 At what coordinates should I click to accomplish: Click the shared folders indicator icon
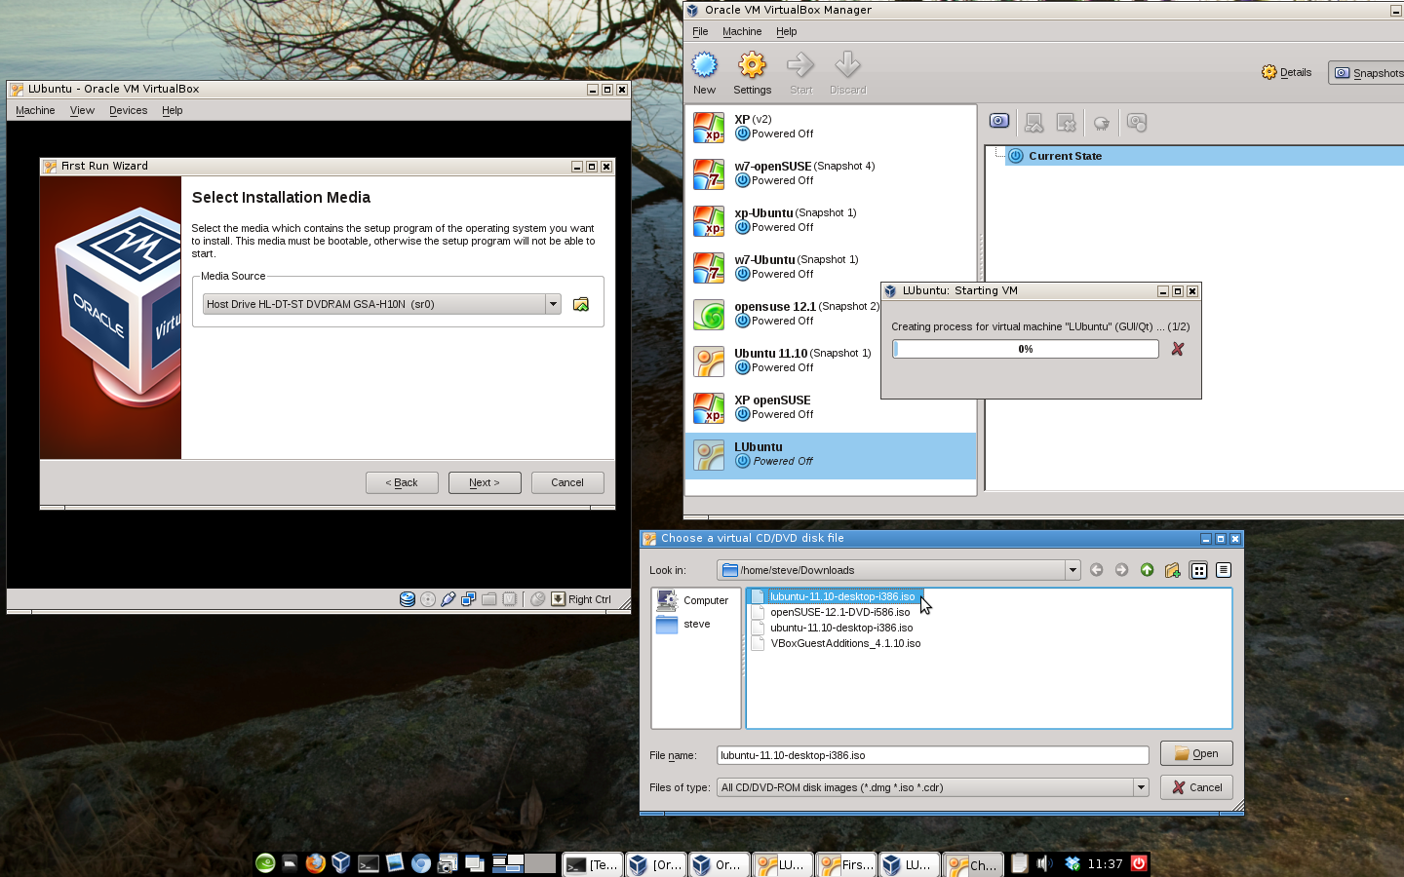coord(489,599)
